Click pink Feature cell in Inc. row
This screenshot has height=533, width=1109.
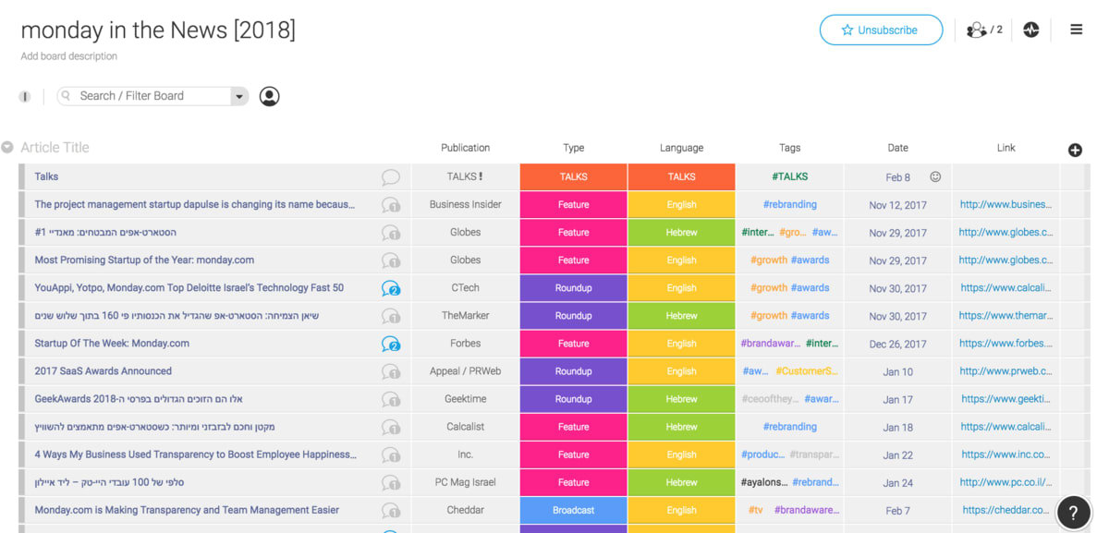click(574, 454)
